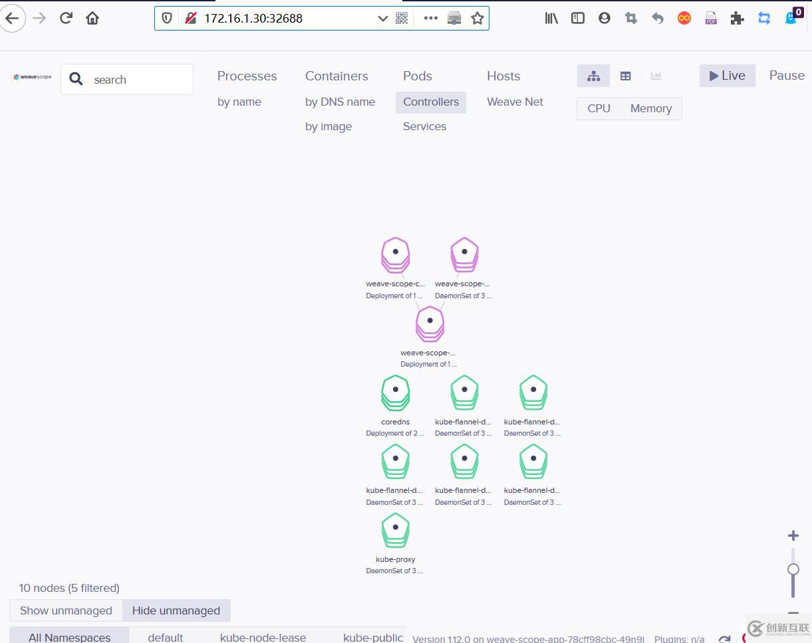Enable the Memory metric overlay
The width and height of the screenshot is (812, 643).
[x=650, y=108]
